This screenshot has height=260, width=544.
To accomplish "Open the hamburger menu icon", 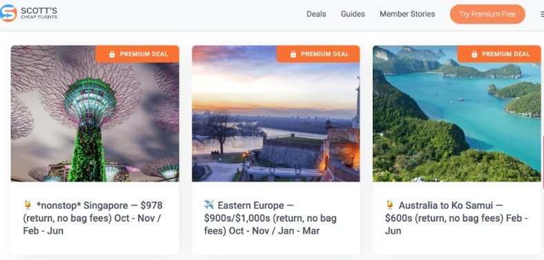I will point(542,14).
